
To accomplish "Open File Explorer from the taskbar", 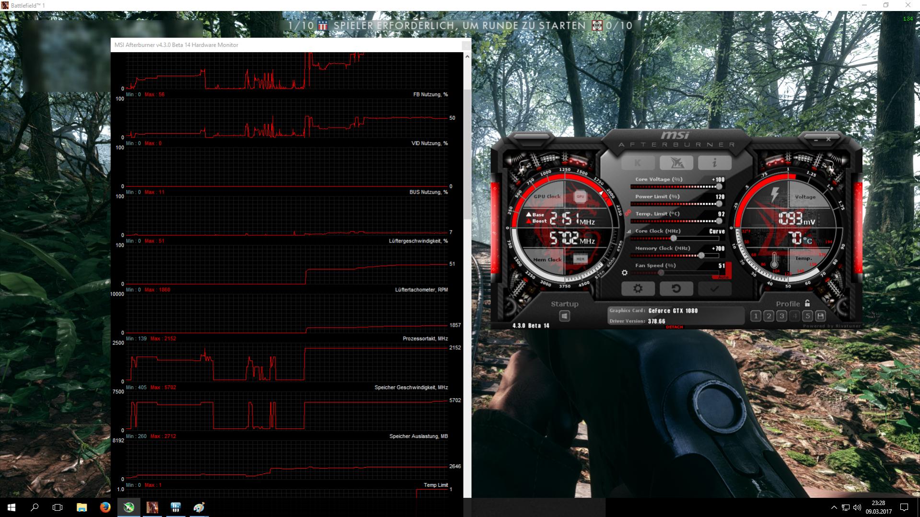I will [82, 507].
